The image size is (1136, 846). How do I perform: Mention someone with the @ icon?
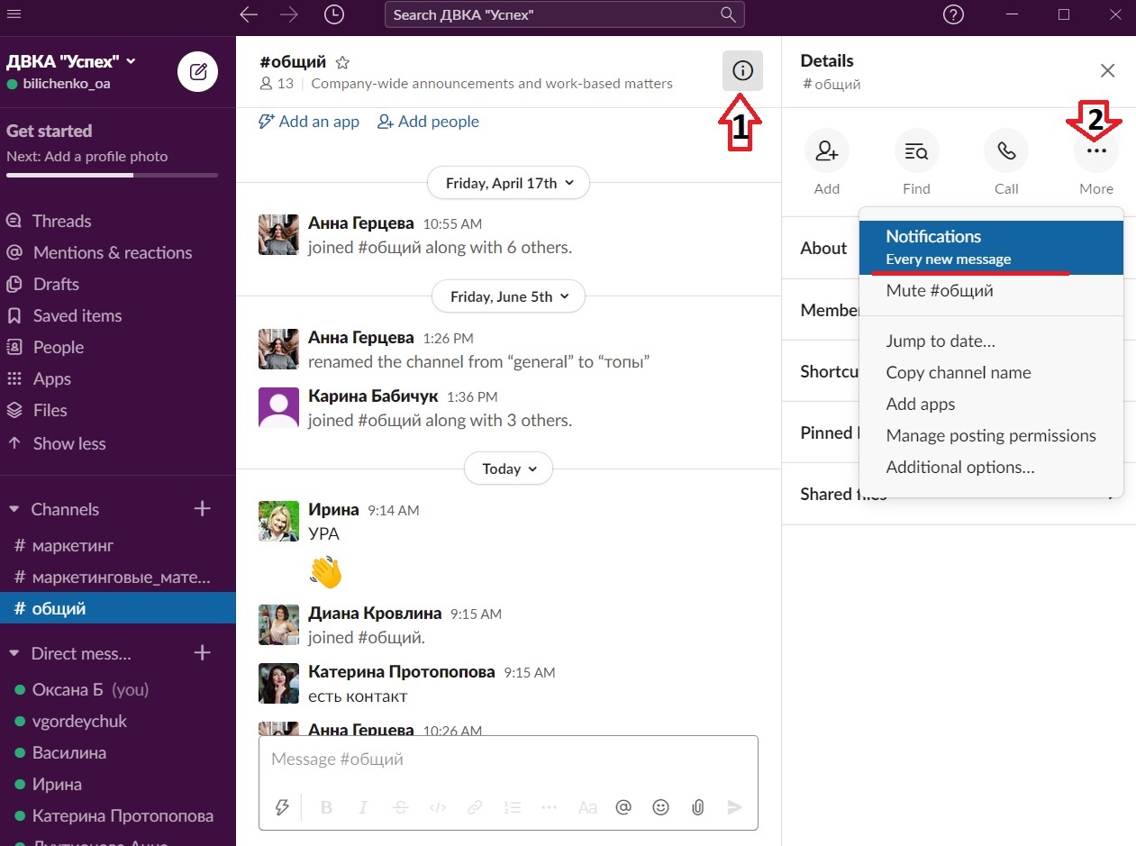tap(623, 807)
